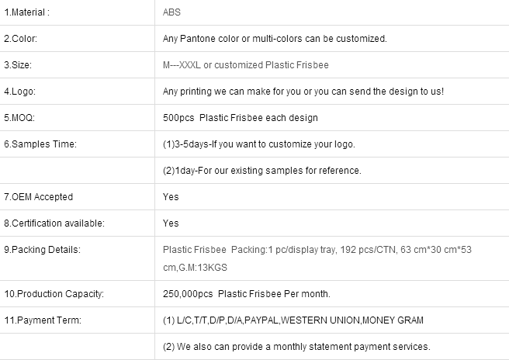Select the 'ABS' material value
The width and height of the screenshot is (509, 360).
pos(171,12)
